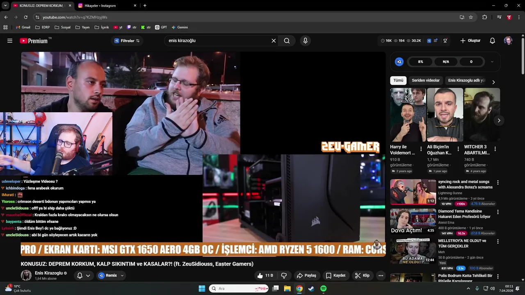Viewport: 525px width, 295px height.
Task: Open options for Diamond Tema video
Action: [498, 212]
